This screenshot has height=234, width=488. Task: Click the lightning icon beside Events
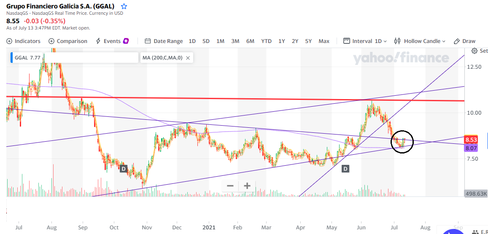point(98,41)
